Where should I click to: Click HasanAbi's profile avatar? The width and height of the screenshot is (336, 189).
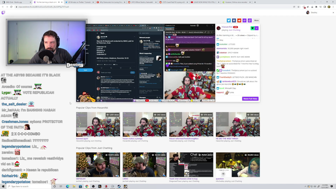click(x=218, y=28)
